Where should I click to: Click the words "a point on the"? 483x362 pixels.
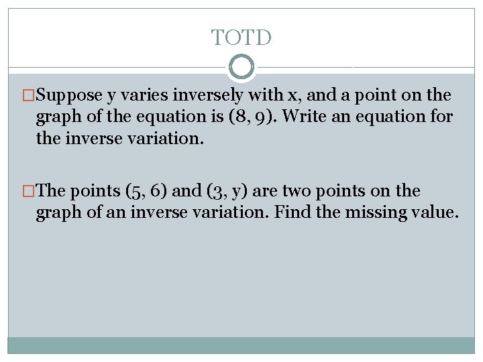(x=396, y=95)
